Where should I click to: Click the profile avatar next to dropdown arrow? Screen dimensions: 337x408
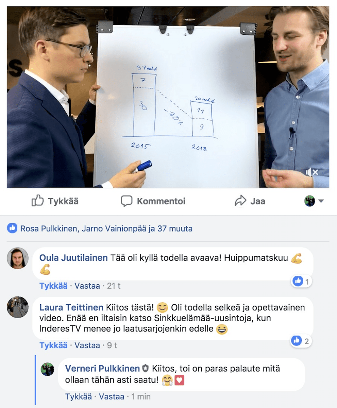click(x=310, y=201)
